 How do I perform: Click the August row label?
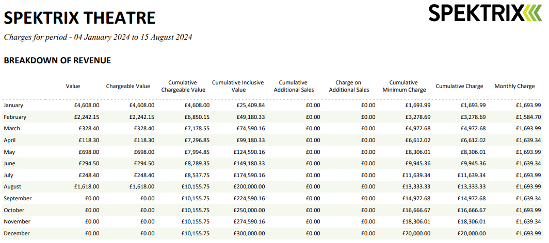pos(12,187)
